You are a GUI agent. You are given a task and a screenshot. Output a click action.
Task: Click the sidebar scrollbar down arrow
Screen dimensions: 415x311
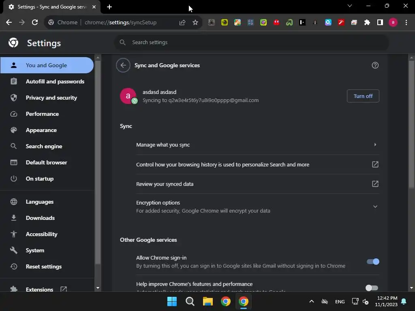pyautogui.click(x=98, y=288)
